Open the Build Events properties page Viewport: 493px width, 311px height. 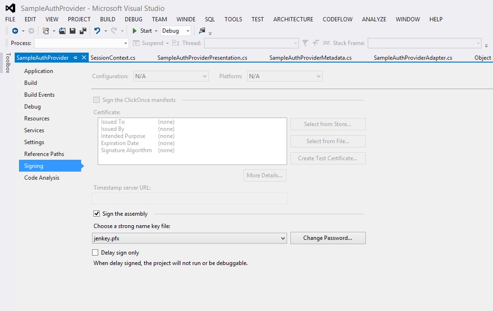[x=39, y=95]
